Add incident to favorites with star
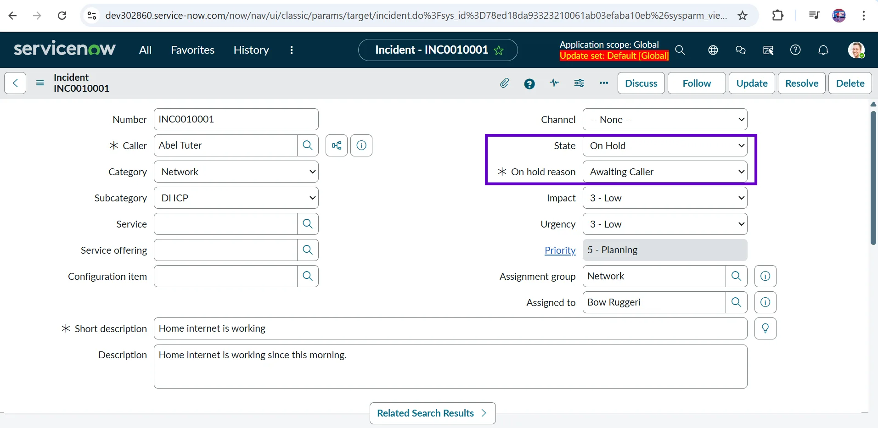Screen dimensions: 878x428 (499, 50)
